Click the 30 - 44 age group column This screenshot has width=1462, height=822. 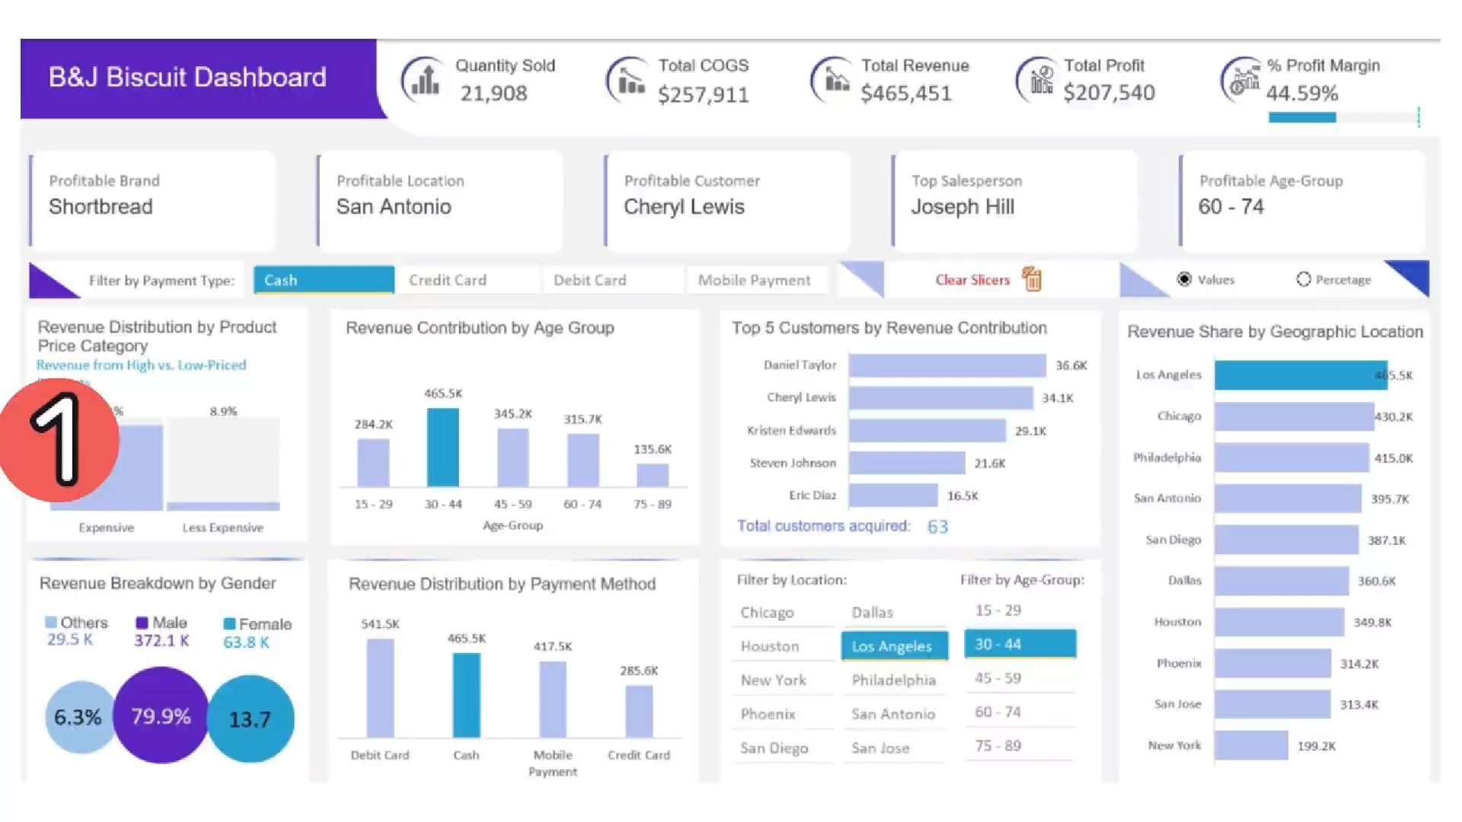[x=443, y=448]
